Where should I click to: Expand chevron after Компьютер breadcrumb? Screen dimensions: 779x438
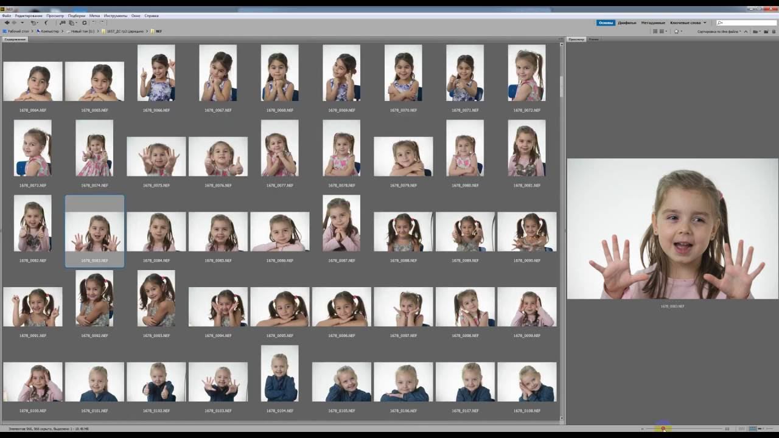[x=63, y=31]
